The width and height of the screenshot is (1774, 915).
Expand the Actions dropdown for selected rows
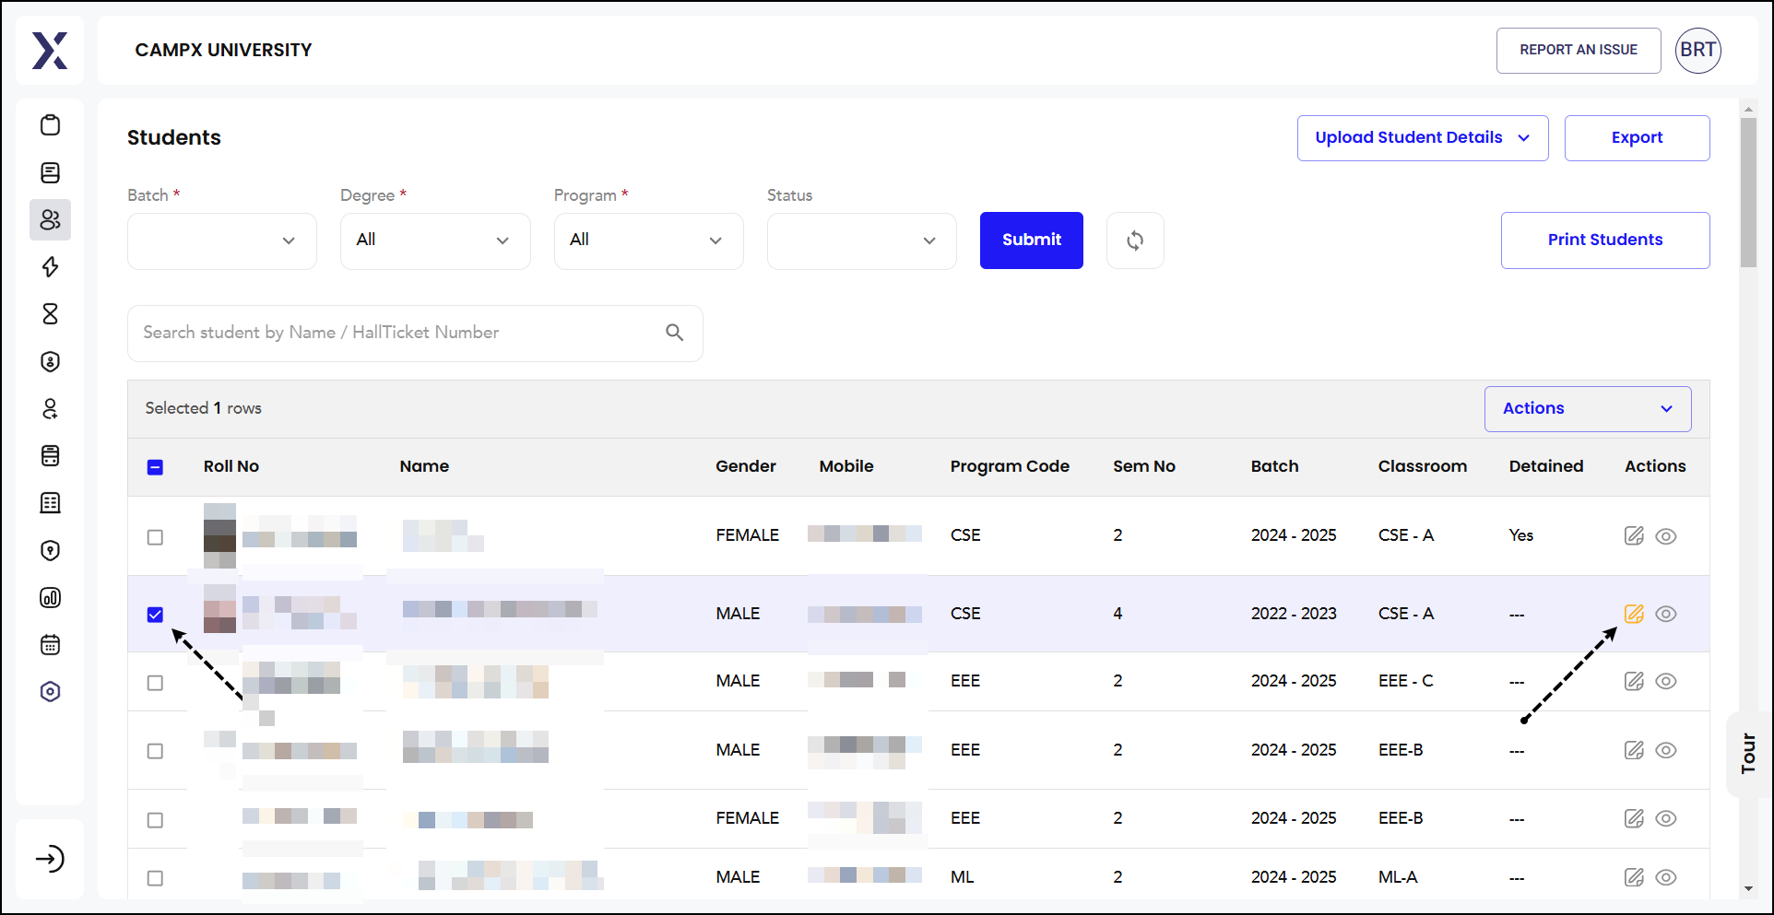(1588, 408)
